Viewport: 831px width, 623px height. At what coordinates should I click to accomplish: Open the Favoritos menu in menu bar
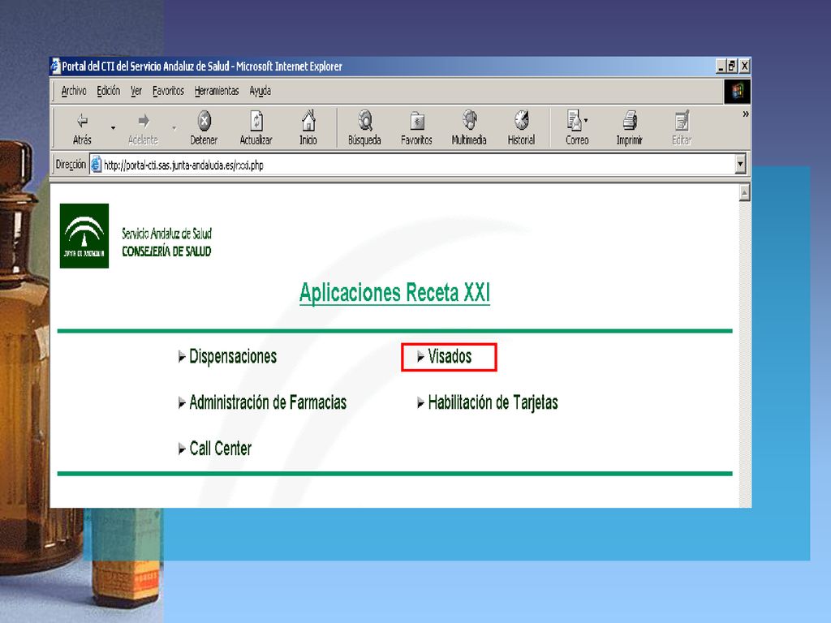pos(168,91)
